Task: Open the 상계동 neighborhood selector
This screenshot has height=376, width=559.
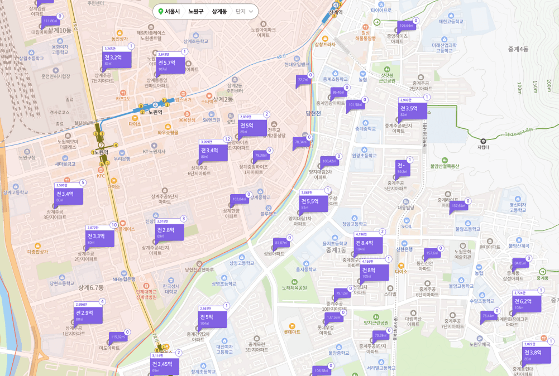Action: coord(219,11)
